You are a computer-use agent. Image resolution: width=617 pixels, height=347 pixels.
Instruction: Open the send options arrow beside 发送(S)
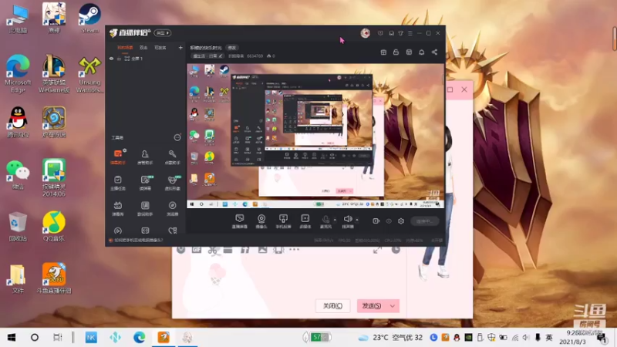tap(393, 305)
